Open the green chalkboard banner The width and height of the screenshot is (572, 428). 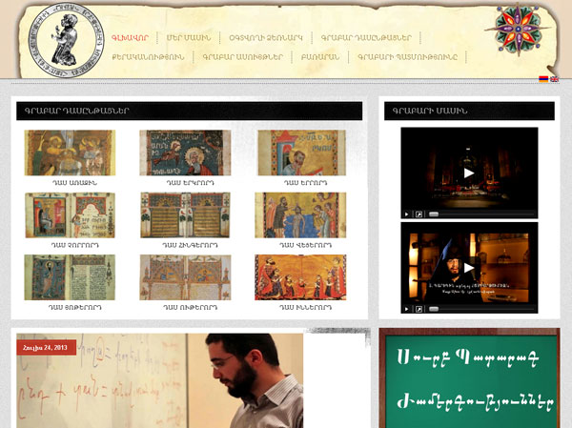point(469,378)
